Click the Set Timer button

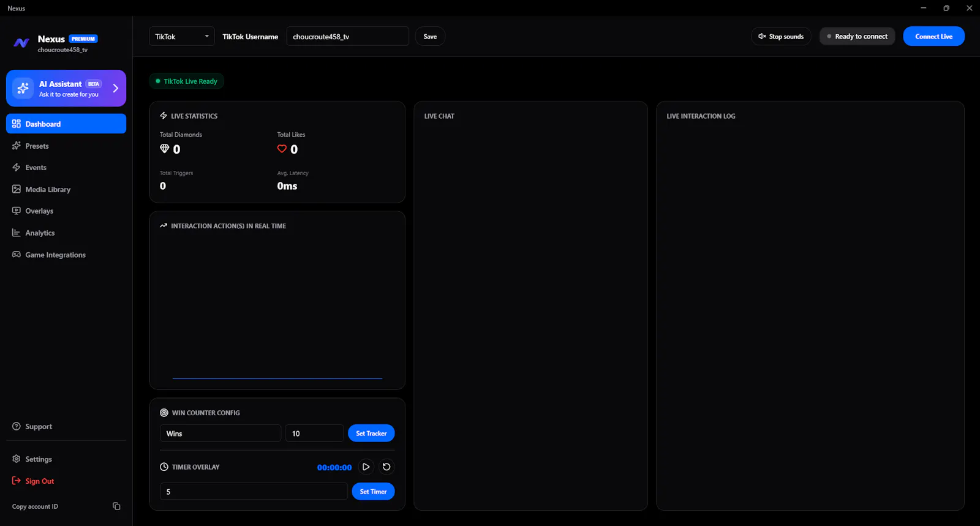[373, 492]
